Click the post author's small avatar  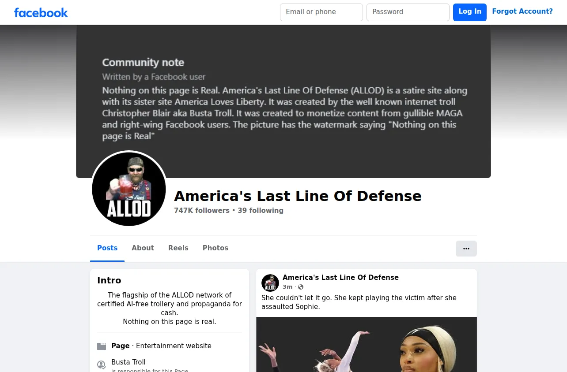coord(270,283)
